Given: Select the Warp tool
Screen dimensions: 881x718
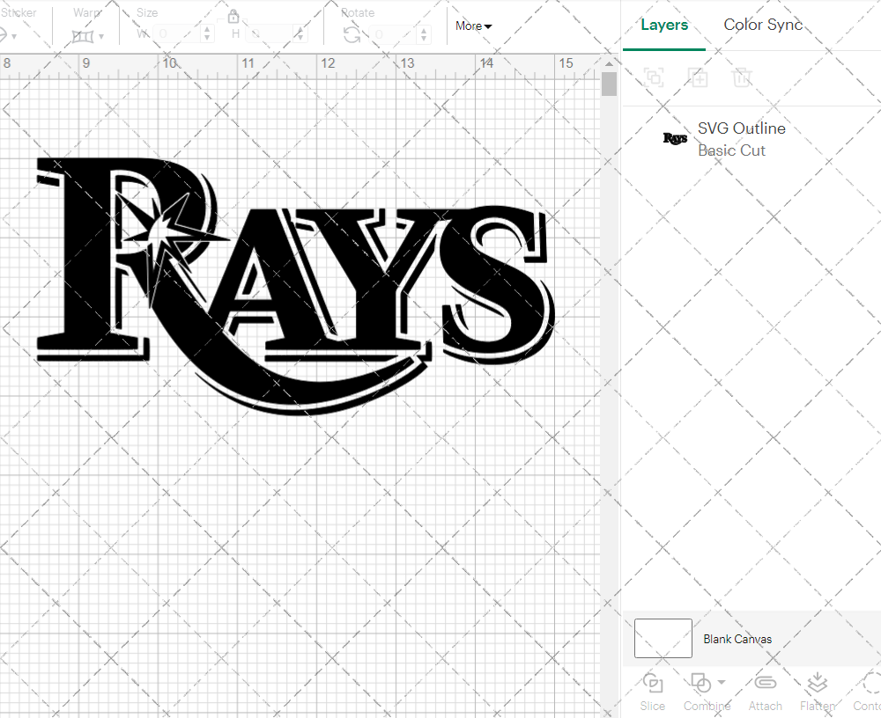Looking at the screenshot, I should pos(83,36).
